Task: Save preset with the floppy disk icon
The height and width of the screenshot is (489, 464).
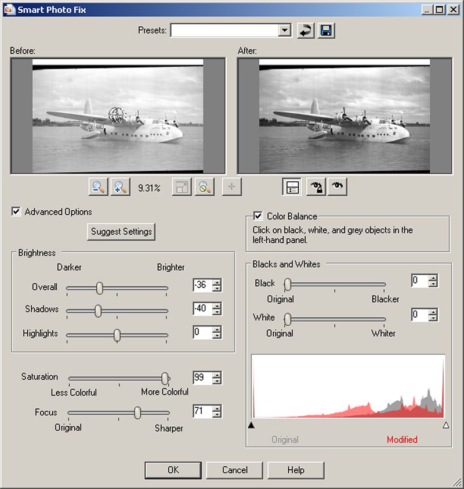Action: click(326, 31)
